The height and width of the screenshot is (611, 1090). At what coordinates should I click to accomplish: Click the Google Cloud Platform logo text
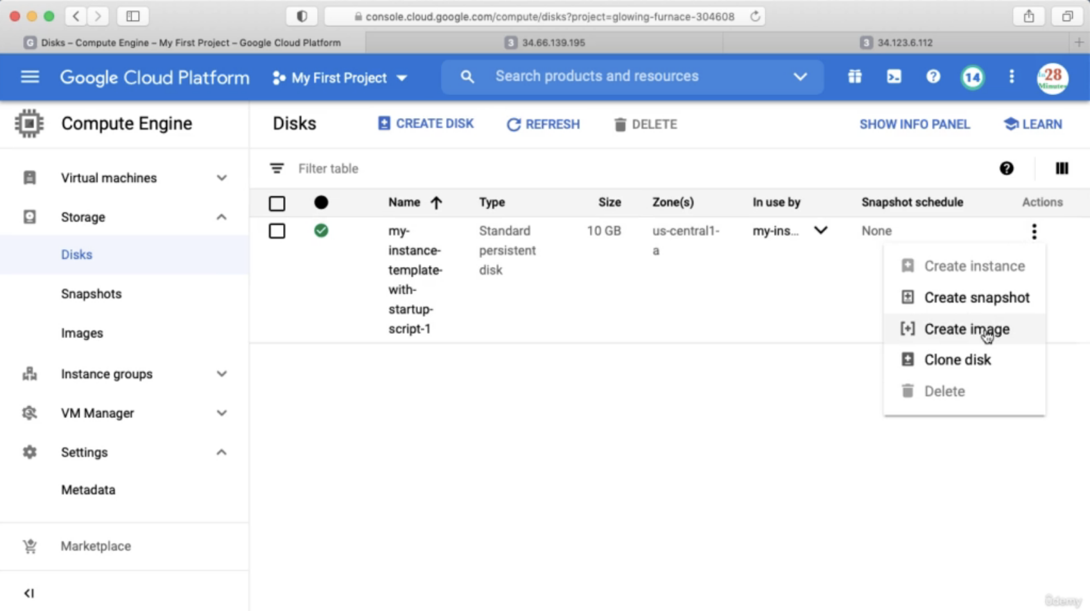155,78
